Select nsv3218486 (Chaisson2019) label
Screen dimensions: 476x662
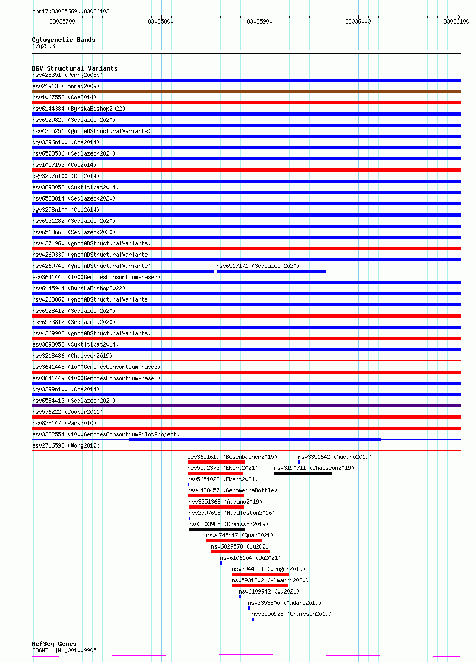(x=72, y=356)
